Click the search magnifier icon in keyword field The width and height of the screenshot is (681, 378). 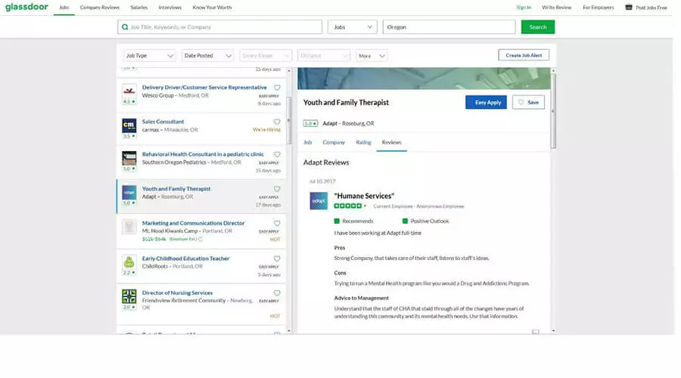(125, 27)
